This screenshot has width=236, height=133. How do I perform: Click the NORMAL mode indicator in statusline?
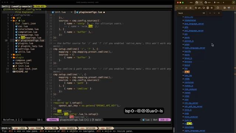53,120
